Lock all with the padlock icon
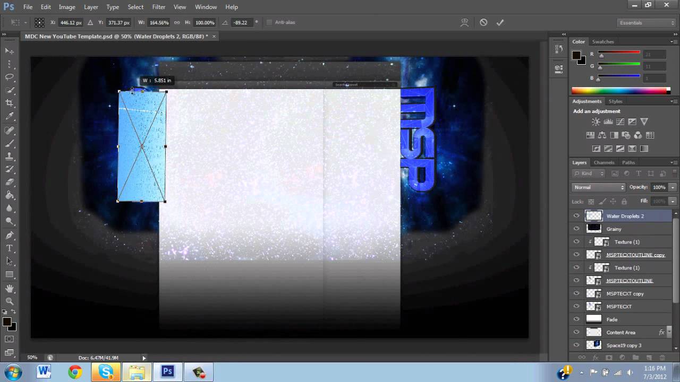 click(624, 202)
